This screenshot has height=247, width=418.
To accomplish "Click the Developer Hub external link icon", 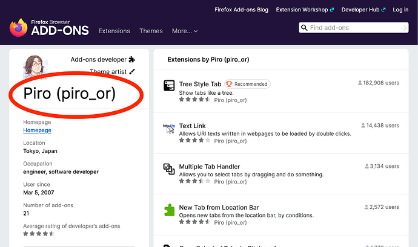I will pos(383,10).
